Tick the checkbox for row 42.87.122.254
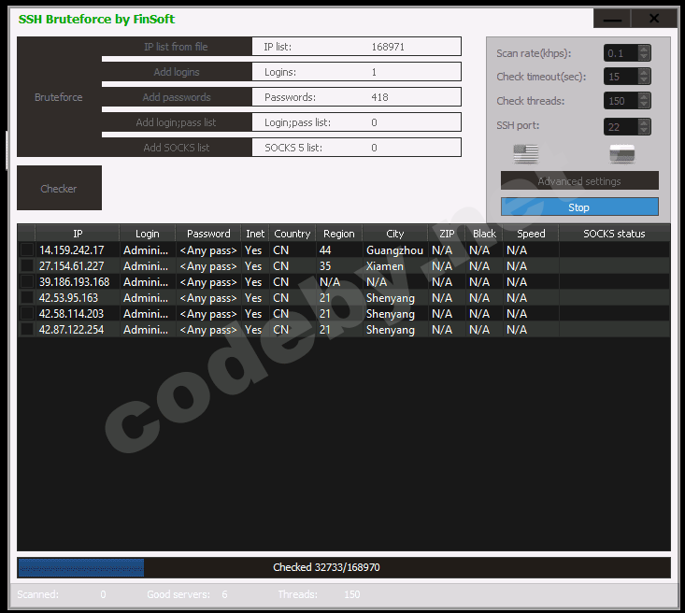The width and height of the screenshot is (685, 613). [x=27, y=330]
